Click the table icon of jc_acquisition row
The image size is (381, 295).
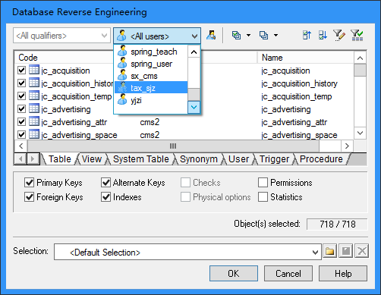point(34,70)
